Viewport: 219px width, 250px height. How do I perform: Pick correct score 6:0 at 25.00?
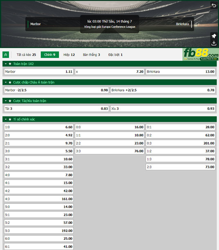click(39, 239)
